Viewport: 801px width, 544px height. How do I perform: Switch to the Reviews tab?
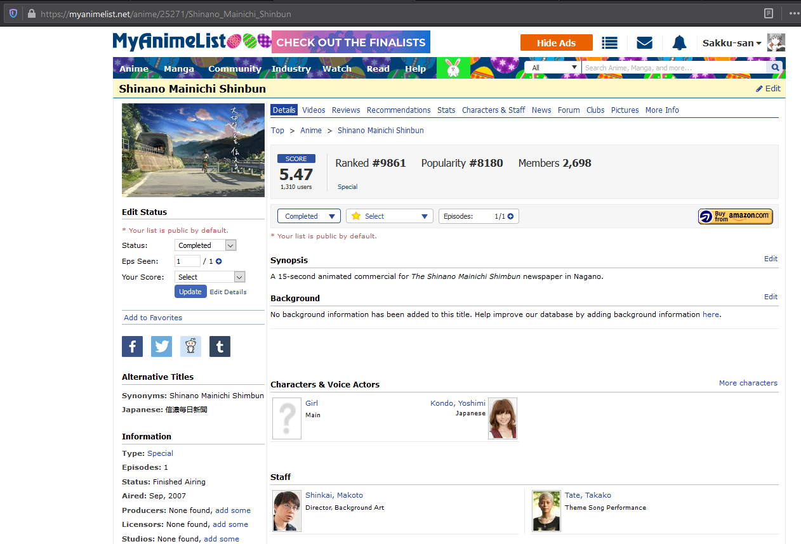click(x=346, y=110)
